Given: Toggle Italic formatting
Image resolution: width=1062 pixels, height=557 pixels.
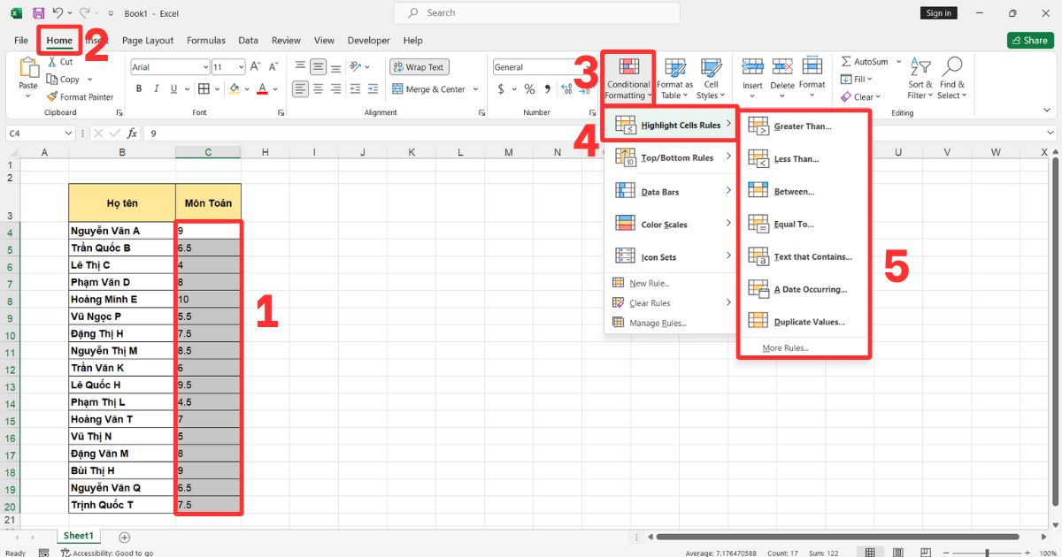Looking at the screenshot, I should 158,89.
